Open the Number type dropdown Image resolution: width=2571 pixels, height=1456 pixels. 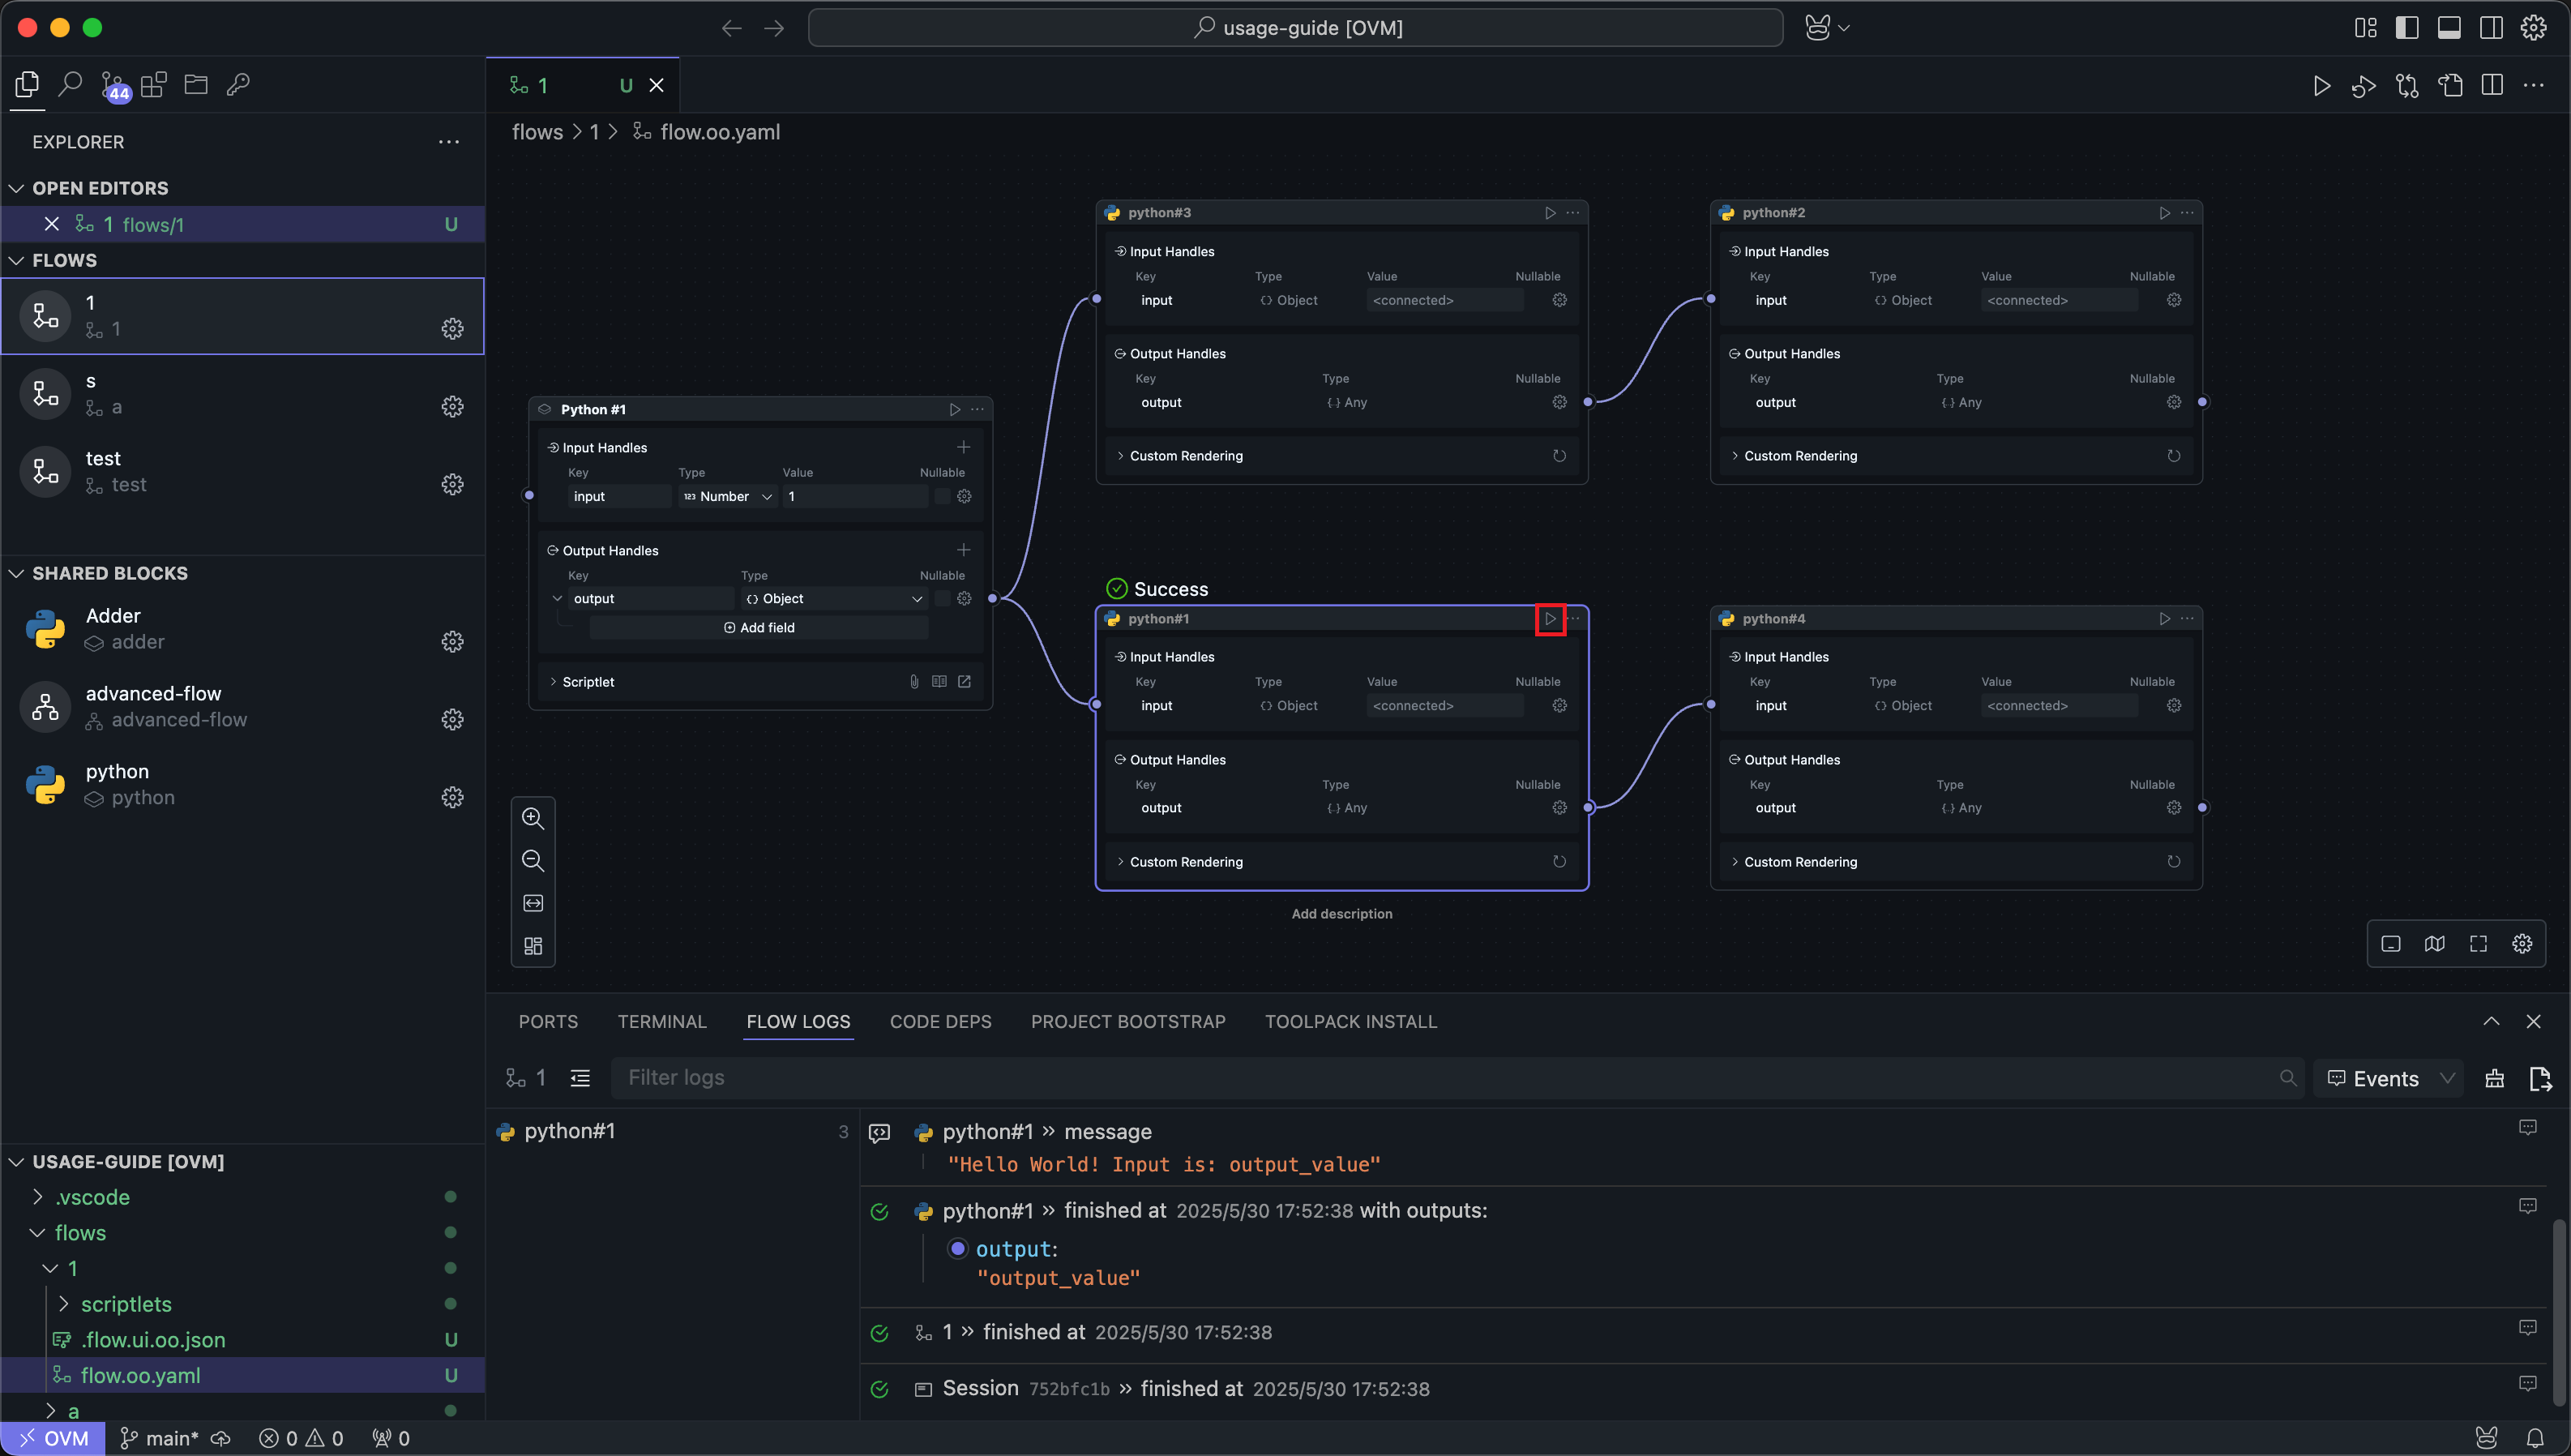click(x=728, y=496)
